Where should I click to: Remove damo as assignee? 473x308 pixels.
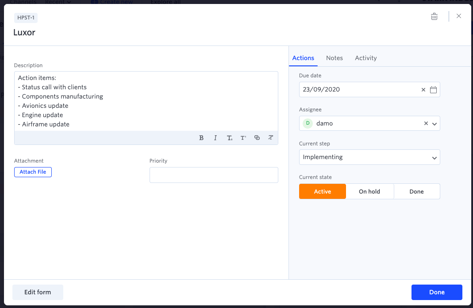click(x=426, y=123)
